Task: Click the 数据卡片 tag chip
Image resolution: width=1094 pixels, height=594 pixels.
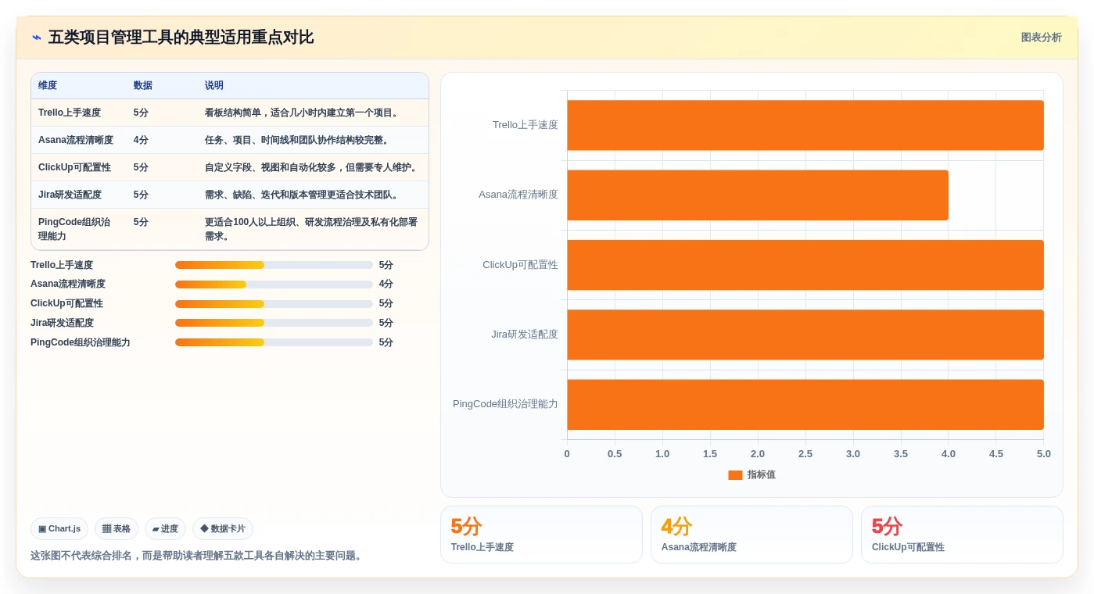Action: (x=223, y=529)
